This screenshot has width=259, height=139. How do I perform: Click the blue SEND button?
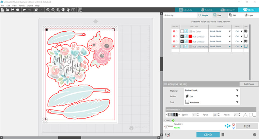tap(208, 135)
